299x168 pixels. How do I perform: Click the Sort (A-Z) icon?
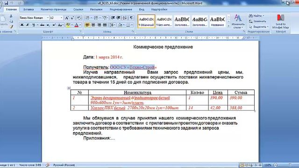pos(125,18)
